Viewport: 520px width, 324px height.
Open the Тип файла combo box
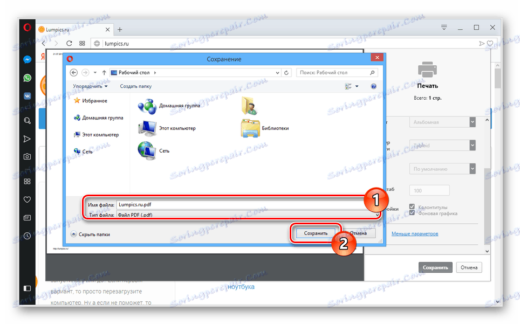(248, 215)
